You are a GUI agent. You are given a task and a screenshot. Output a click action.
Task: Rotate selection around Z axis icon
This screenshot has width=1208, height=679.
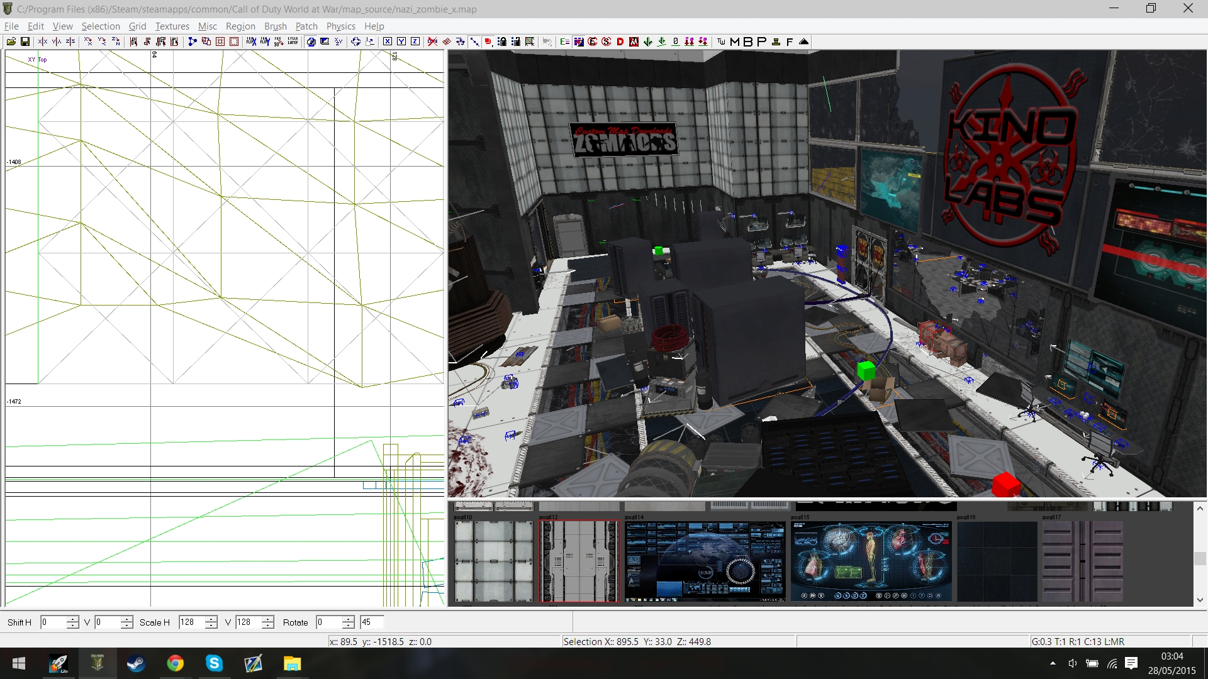[116, 41]
